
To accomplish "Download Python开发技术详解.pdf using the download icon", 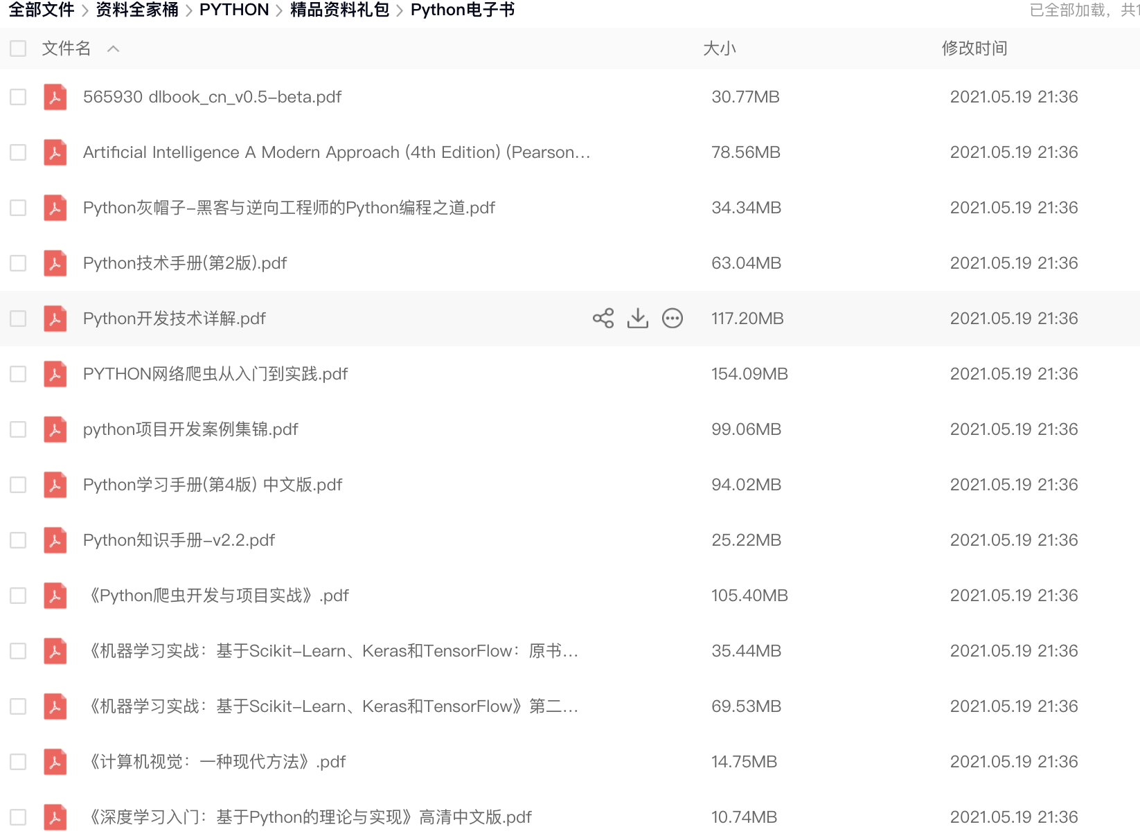I will tap(638, 319).
